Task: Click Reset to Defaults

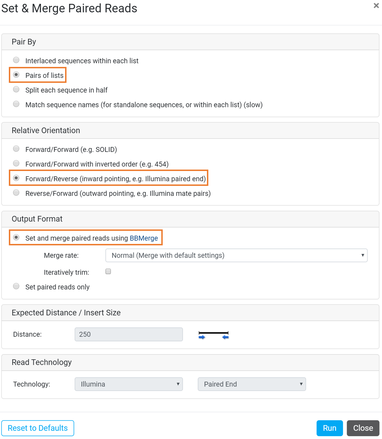Action: click(38, 428)
